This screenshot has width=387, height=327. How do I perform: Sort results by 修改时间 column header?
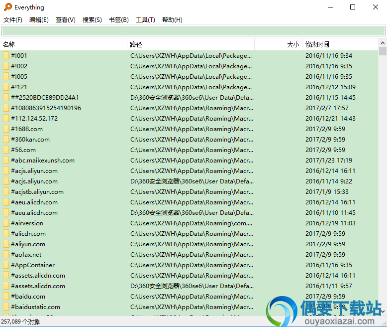click(340, 44)
